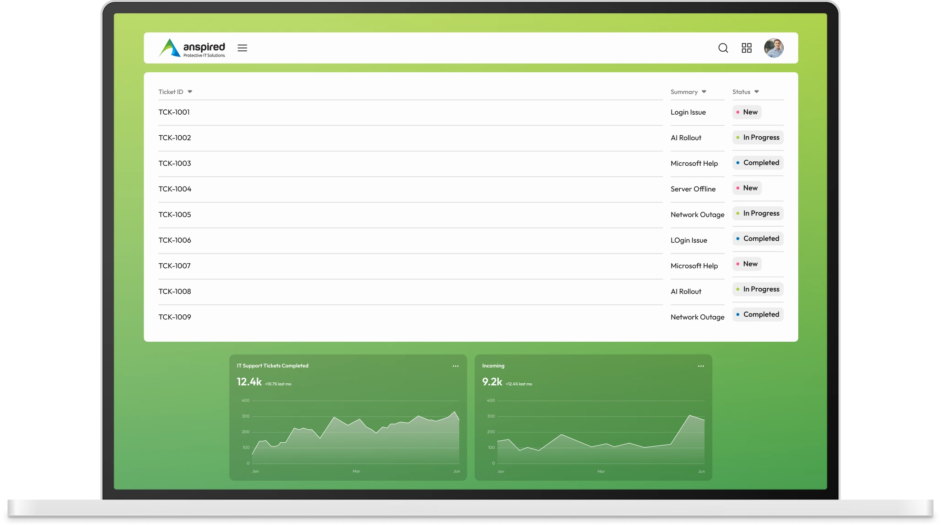Screen dimensions: 941x525
Task: Click the pink status dot on TCK-1001's New badge
Action: (x=737, y=112)
